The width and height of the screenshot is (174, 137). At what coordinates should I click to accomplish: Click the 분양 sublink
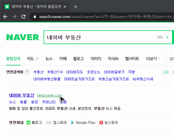point(34,102)
